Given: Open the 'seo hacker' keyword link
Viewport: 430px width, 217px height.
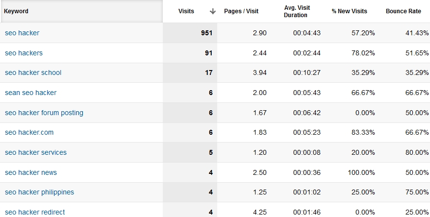Looking at the screenshot, I should 22,33.
